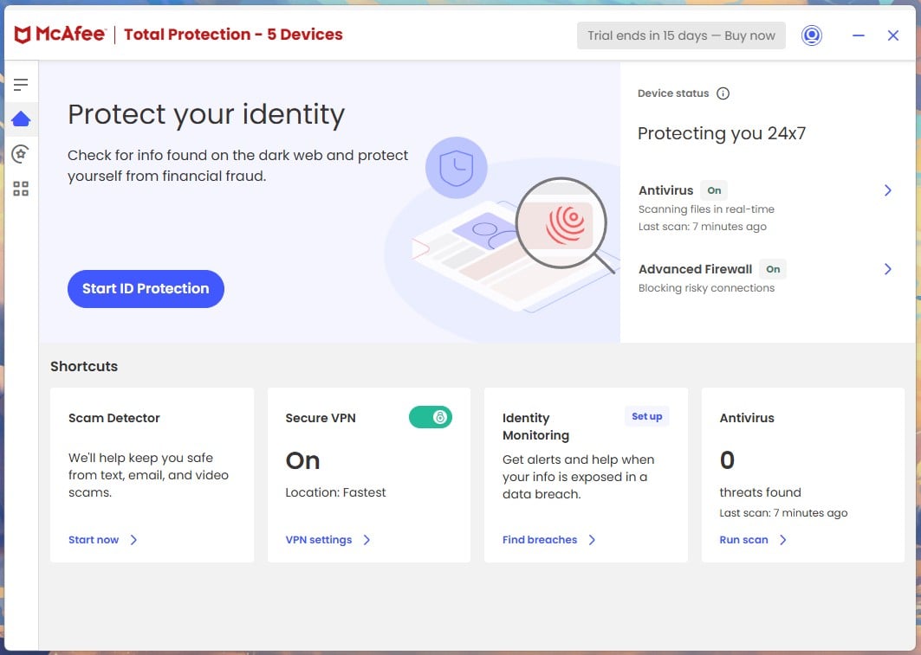
Task: Click the arrow next to Find breaches
Action: tap(592, 540)
